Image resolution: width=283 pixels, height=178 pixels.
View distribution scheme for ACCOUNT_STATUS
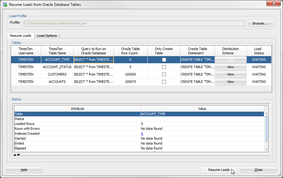(230, 67)
